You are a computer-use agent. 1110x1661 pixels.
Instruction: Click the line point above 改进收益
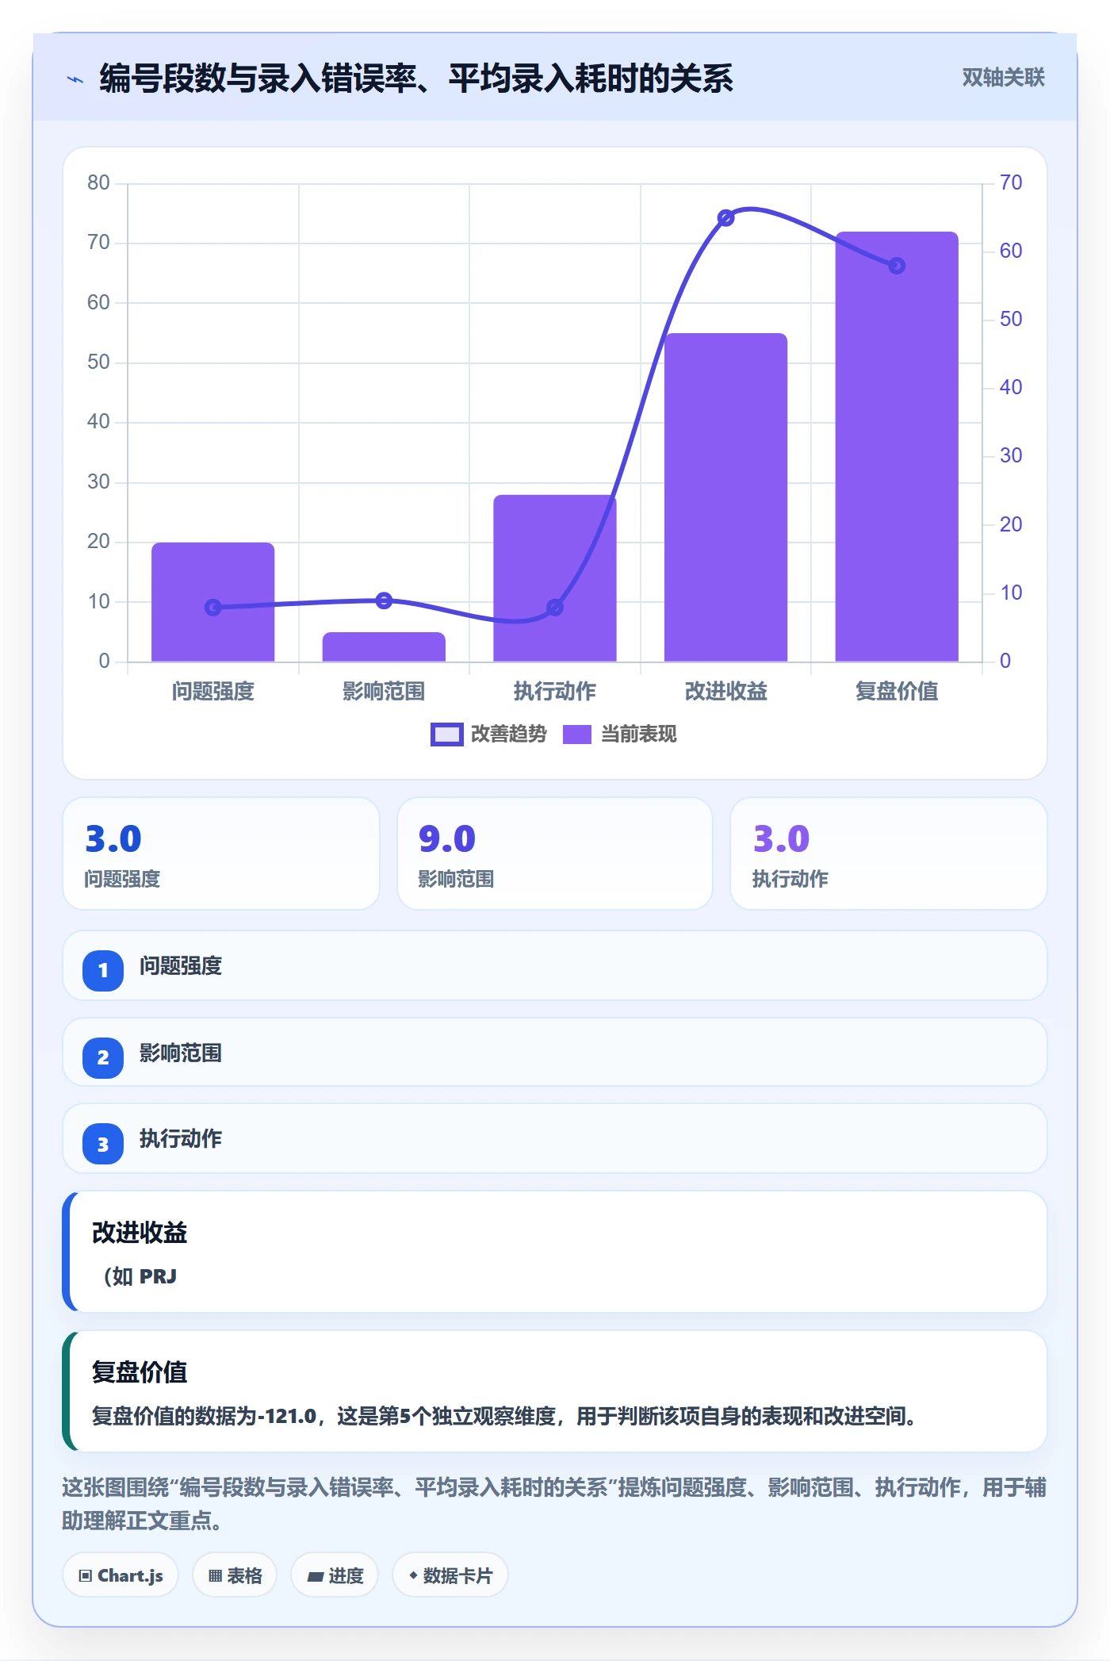pyautogui.click(x=725, y=217)
